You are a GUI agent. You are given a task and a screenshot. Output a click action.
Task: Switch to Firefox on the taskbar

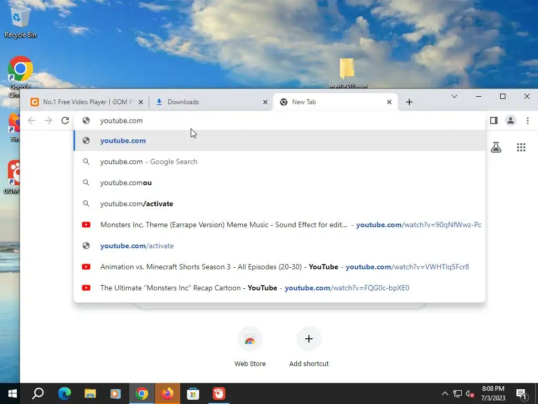(168, 393)
